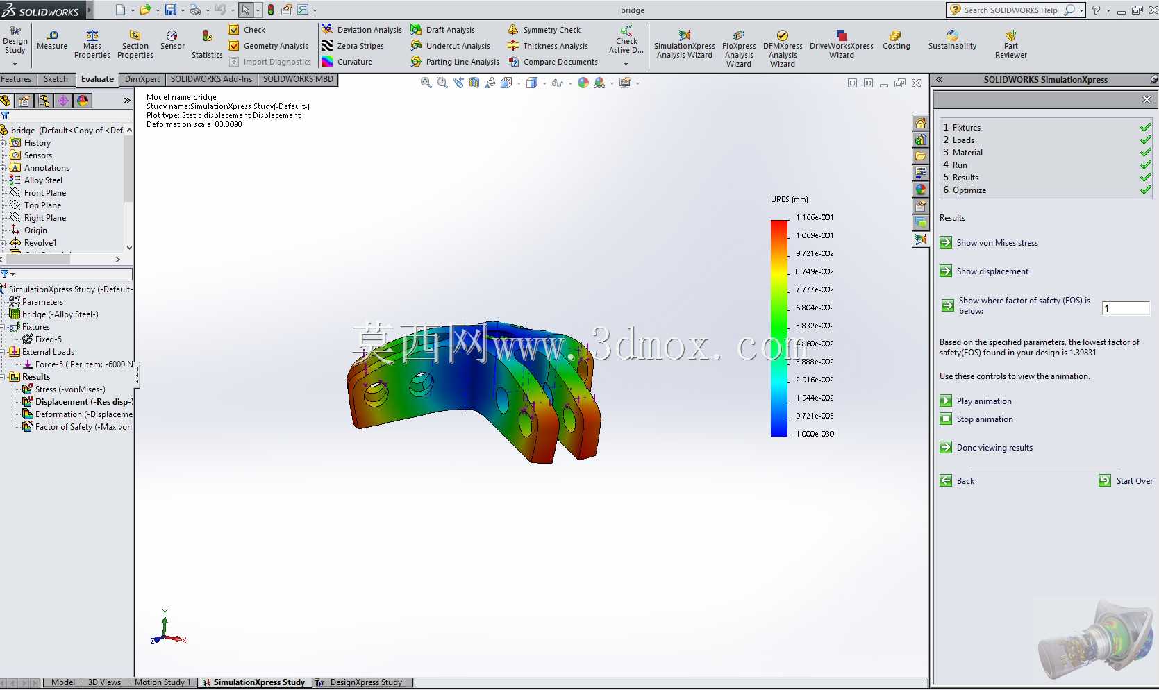Image resolution: width=1159 pixels, height=690 pixels.
Task: Start Draft Analysis
Action: [x=443, y=30]
